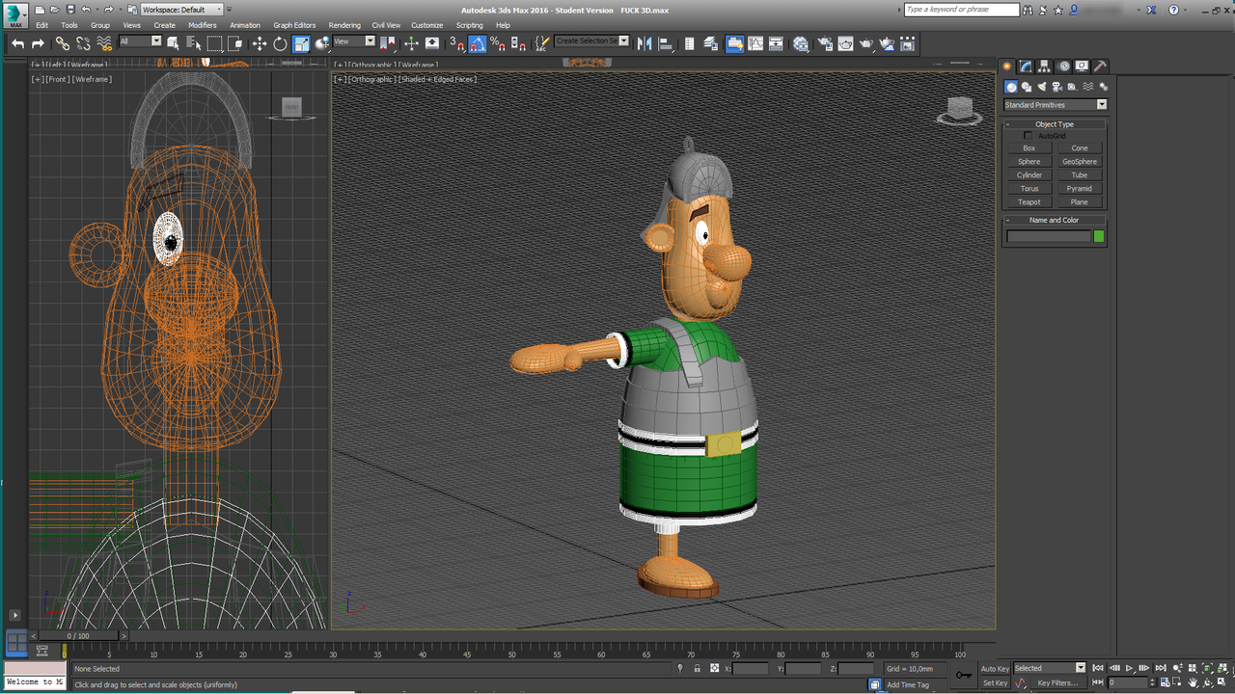Toggle the Spinner Snap button
This screenshot has width=1235, height=694.
click(518, 43)
